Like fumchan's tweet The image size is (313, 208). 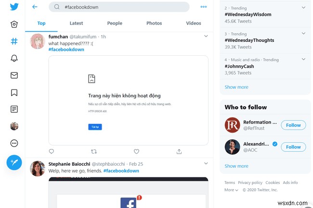click(x=136, y=151)
